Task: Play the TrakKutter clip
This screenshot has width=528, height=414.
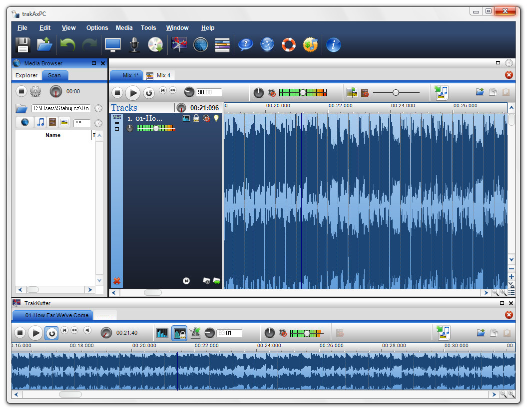Action: [35, 333]
